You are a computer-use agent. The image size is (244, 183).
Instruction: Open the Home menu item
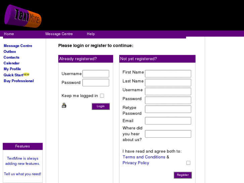[x=9, y=34]
